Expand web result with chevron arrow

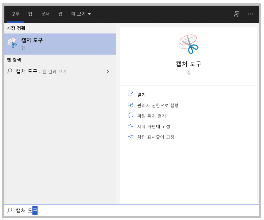[x=108, y=71]
